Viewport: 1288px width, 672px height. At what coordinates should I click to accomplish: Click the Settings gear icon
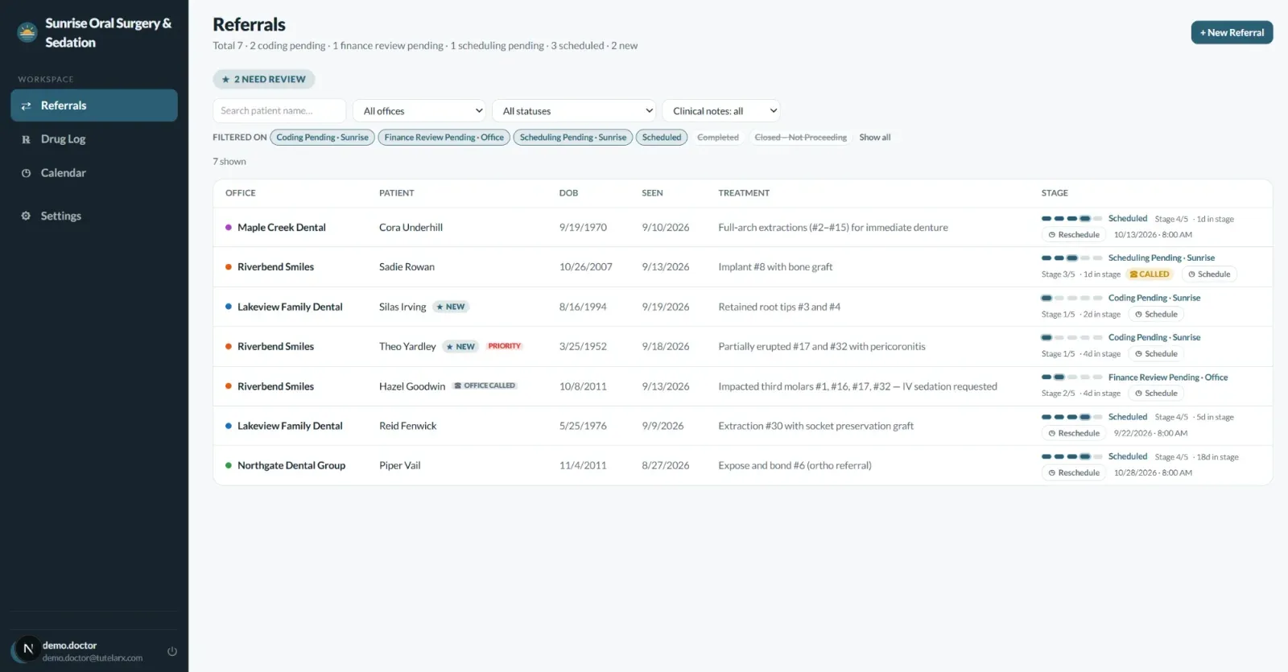tap(26, 216)
